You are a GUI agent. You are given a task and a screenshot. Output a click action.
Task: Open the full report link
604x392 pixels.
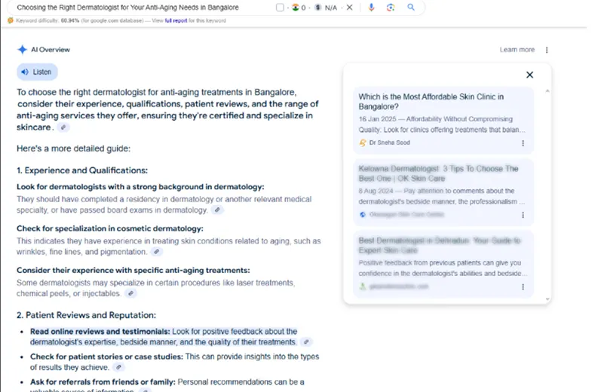pyautogui.click(x=175, y=20)
